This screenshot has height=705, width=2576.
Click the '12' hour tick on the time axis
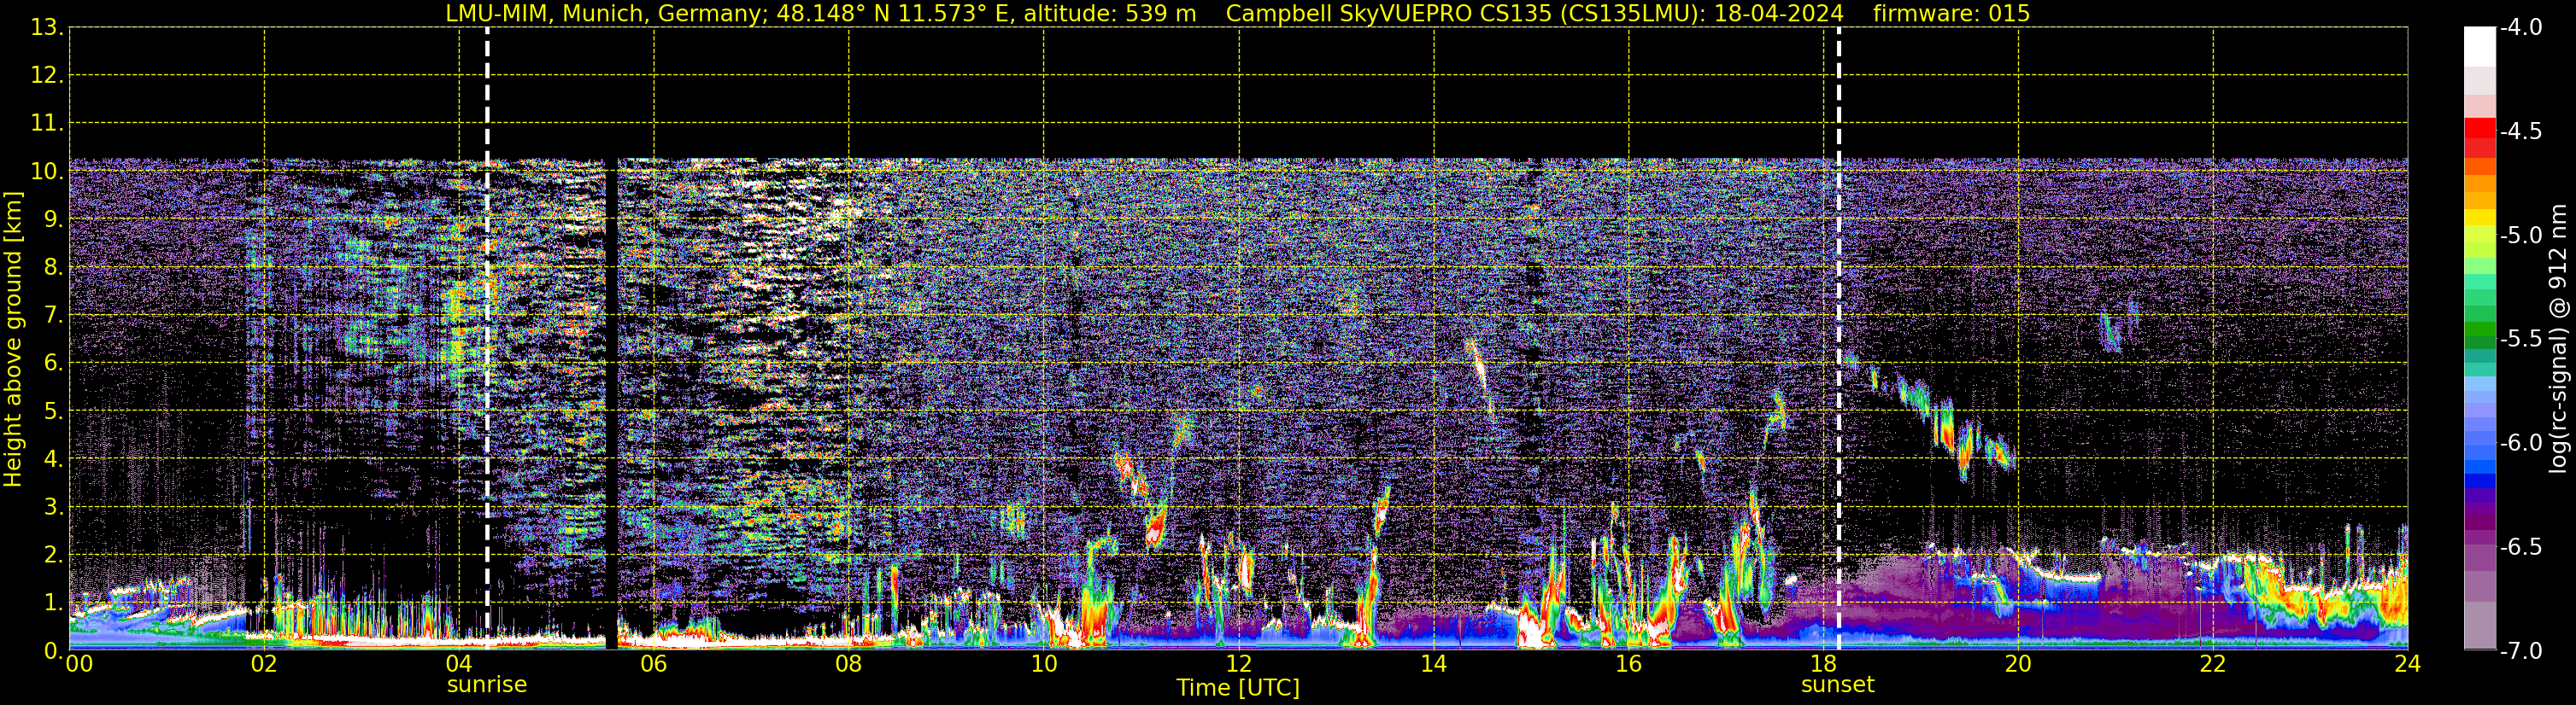[1238, 664]
